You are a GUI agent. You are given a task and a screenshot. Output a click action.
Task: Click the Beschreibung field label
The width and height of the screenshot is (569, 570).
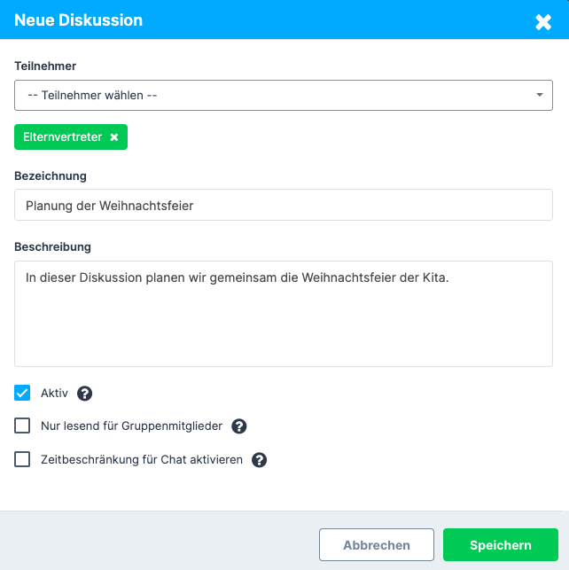[53, 246]
